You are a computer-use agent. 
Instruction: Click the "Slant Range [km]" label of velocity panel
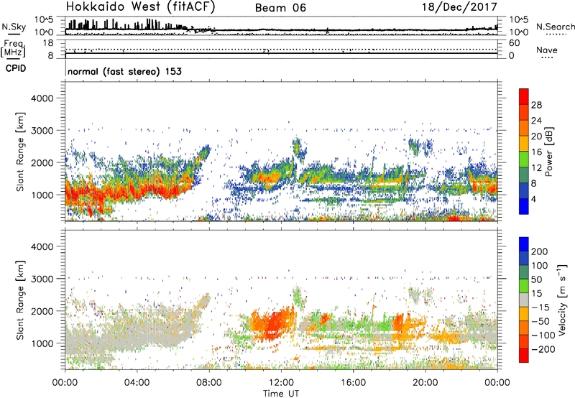20,300
